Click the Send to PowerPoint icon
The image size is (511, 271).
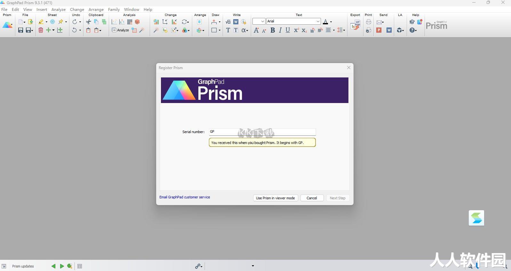point(379,30)
